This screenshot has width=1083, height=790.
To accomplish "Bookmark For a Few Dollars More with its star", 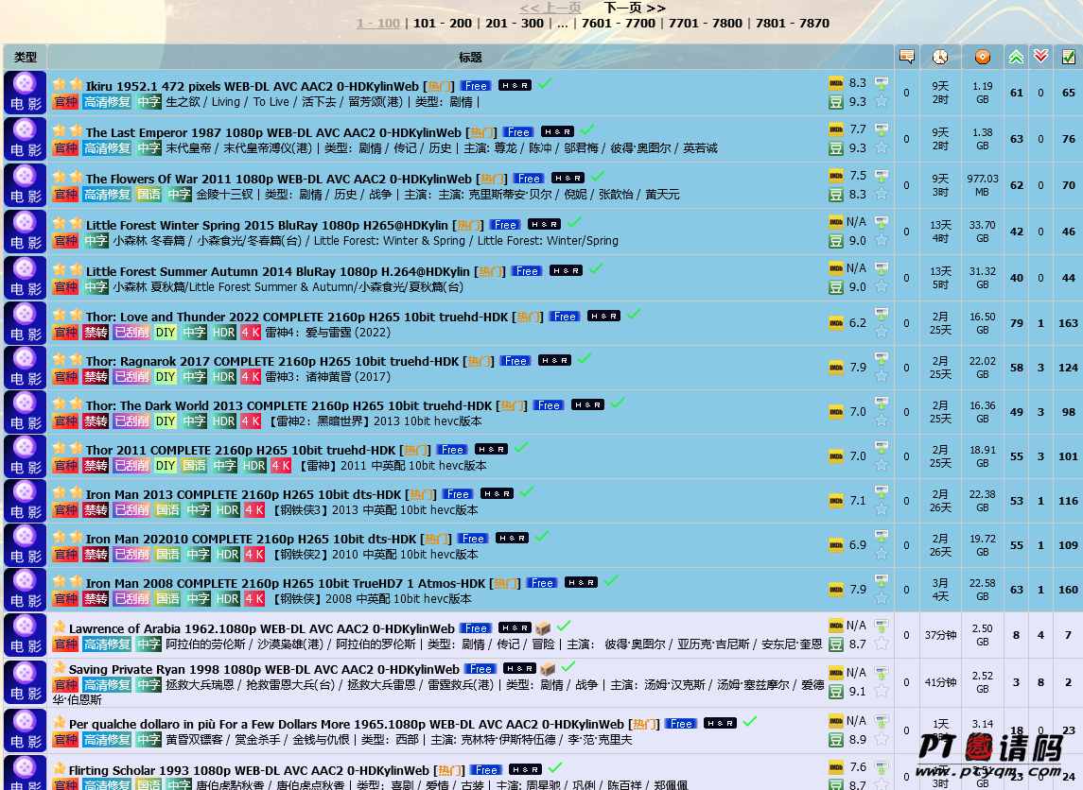I will [882, 739].
